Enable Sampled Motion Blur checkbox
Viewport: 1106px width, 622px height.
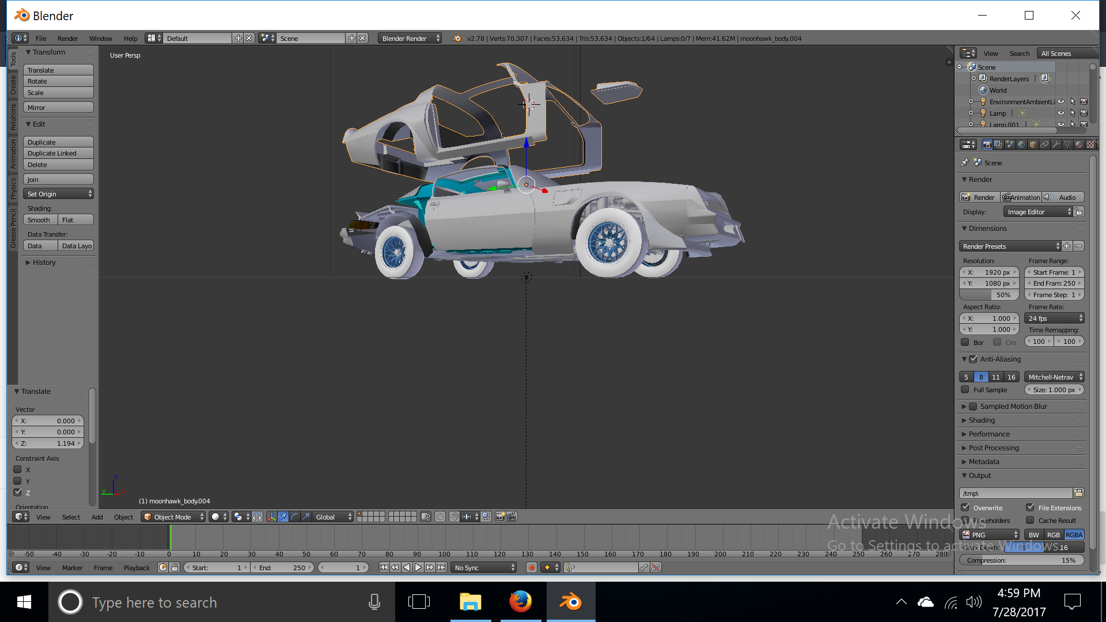point(973,406)
